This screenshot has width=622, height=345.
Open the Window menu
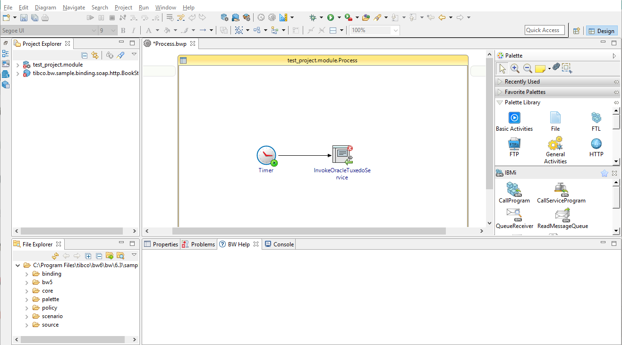(x=166, y=8)
